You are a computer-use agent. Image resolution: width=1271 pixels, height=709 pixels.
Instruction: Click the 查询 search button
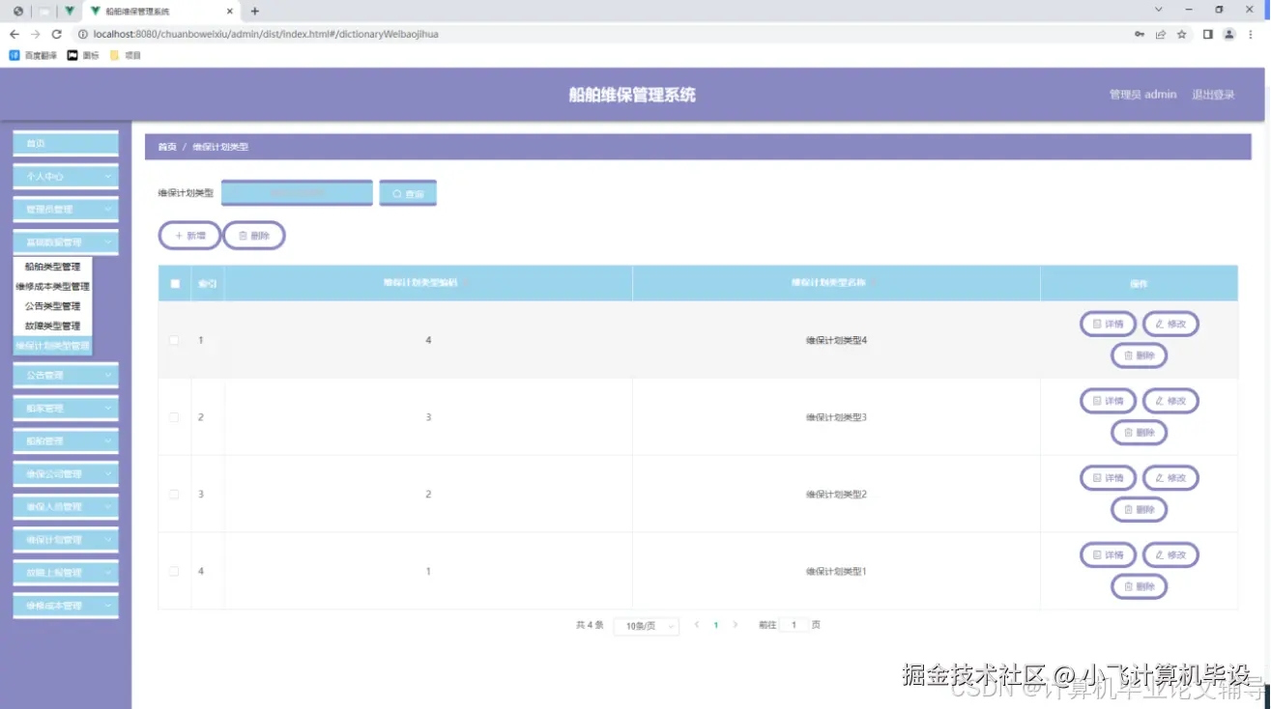(408, 193)
